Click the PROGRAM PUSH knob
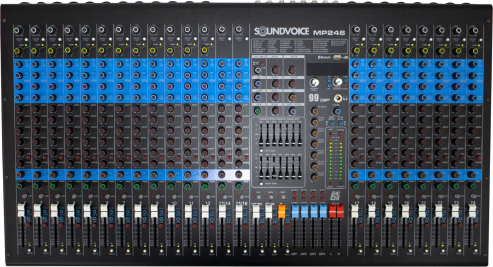 [x=314, y=82]
